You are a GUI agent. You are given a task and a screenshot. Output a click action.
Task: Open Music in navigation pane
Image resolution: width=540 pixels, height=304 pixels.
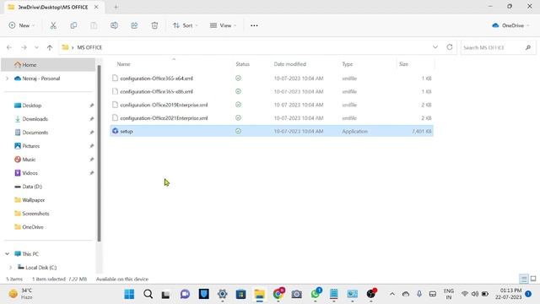click(29, 160)
